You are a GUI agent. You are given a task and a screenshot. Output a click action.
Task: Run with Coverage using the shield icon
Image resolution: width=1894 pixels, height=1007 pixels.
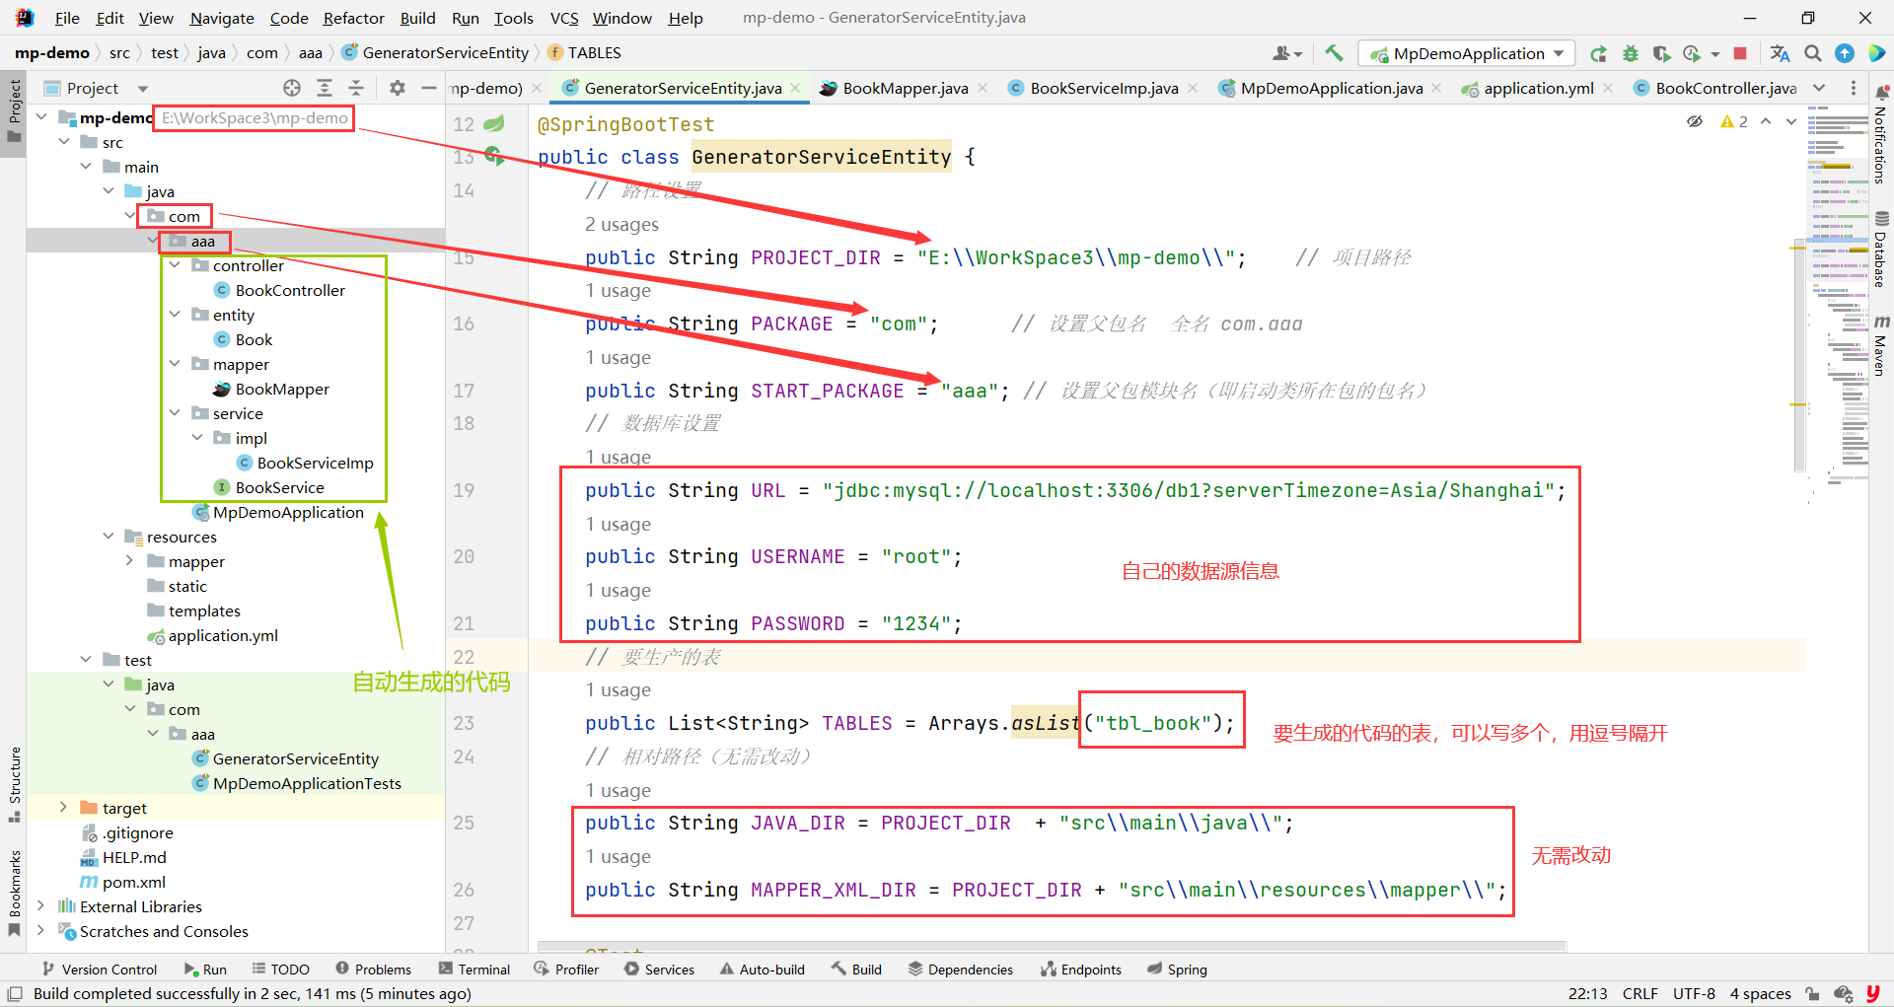pos(1662,53)
